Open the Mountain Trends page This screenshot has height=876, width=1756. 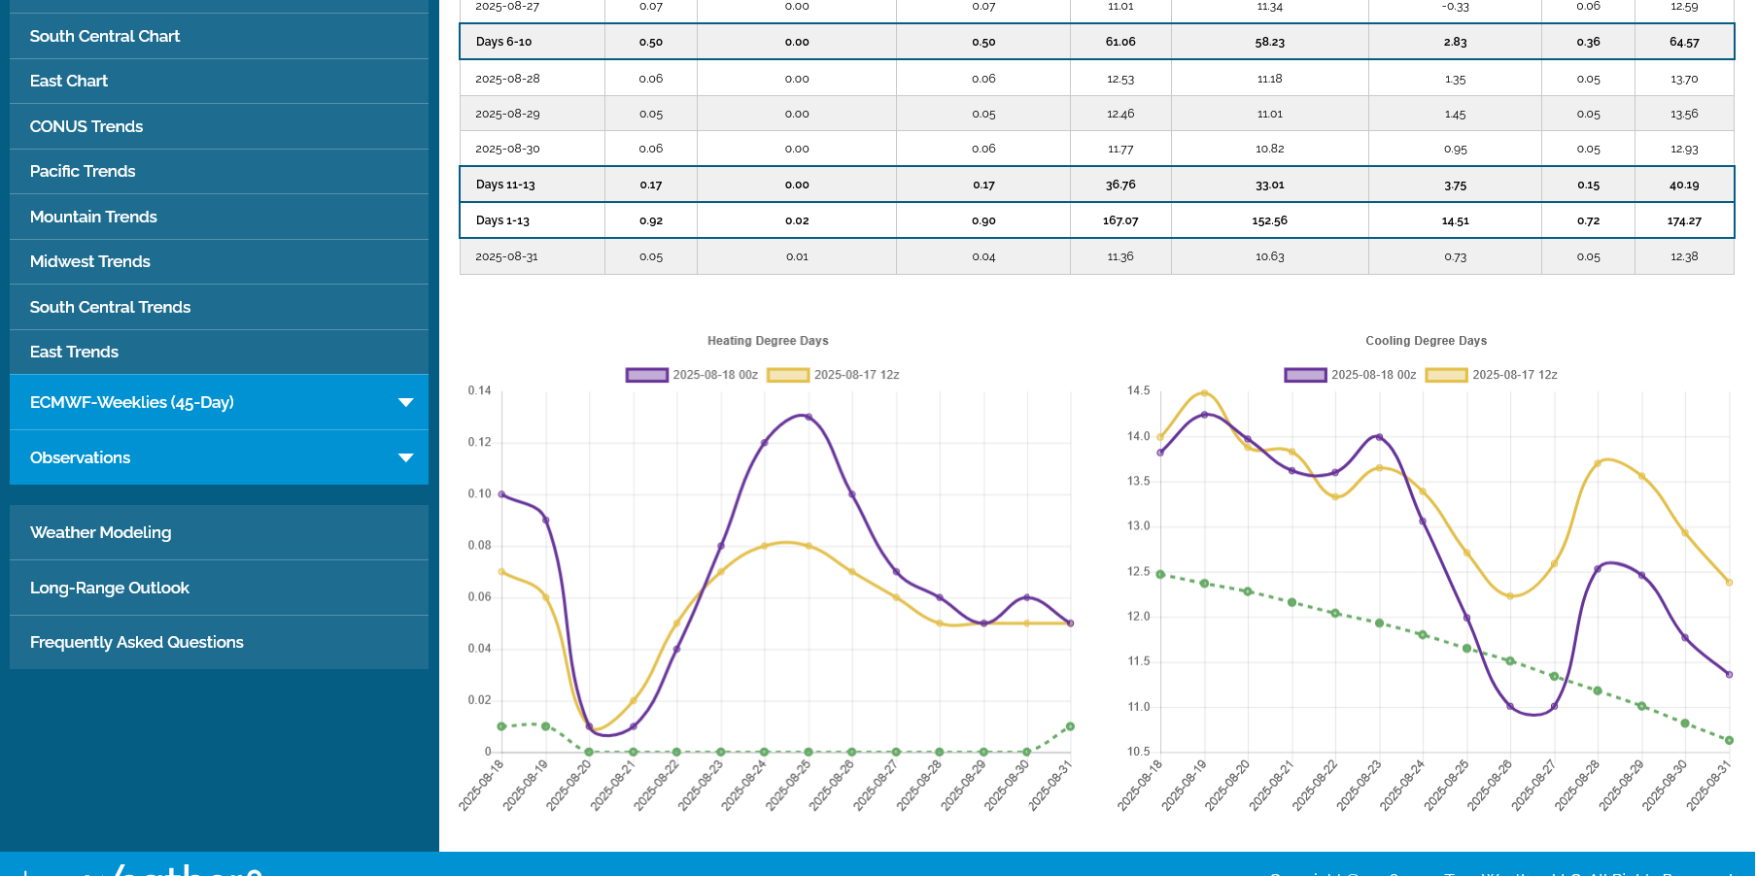click(93, 217)
